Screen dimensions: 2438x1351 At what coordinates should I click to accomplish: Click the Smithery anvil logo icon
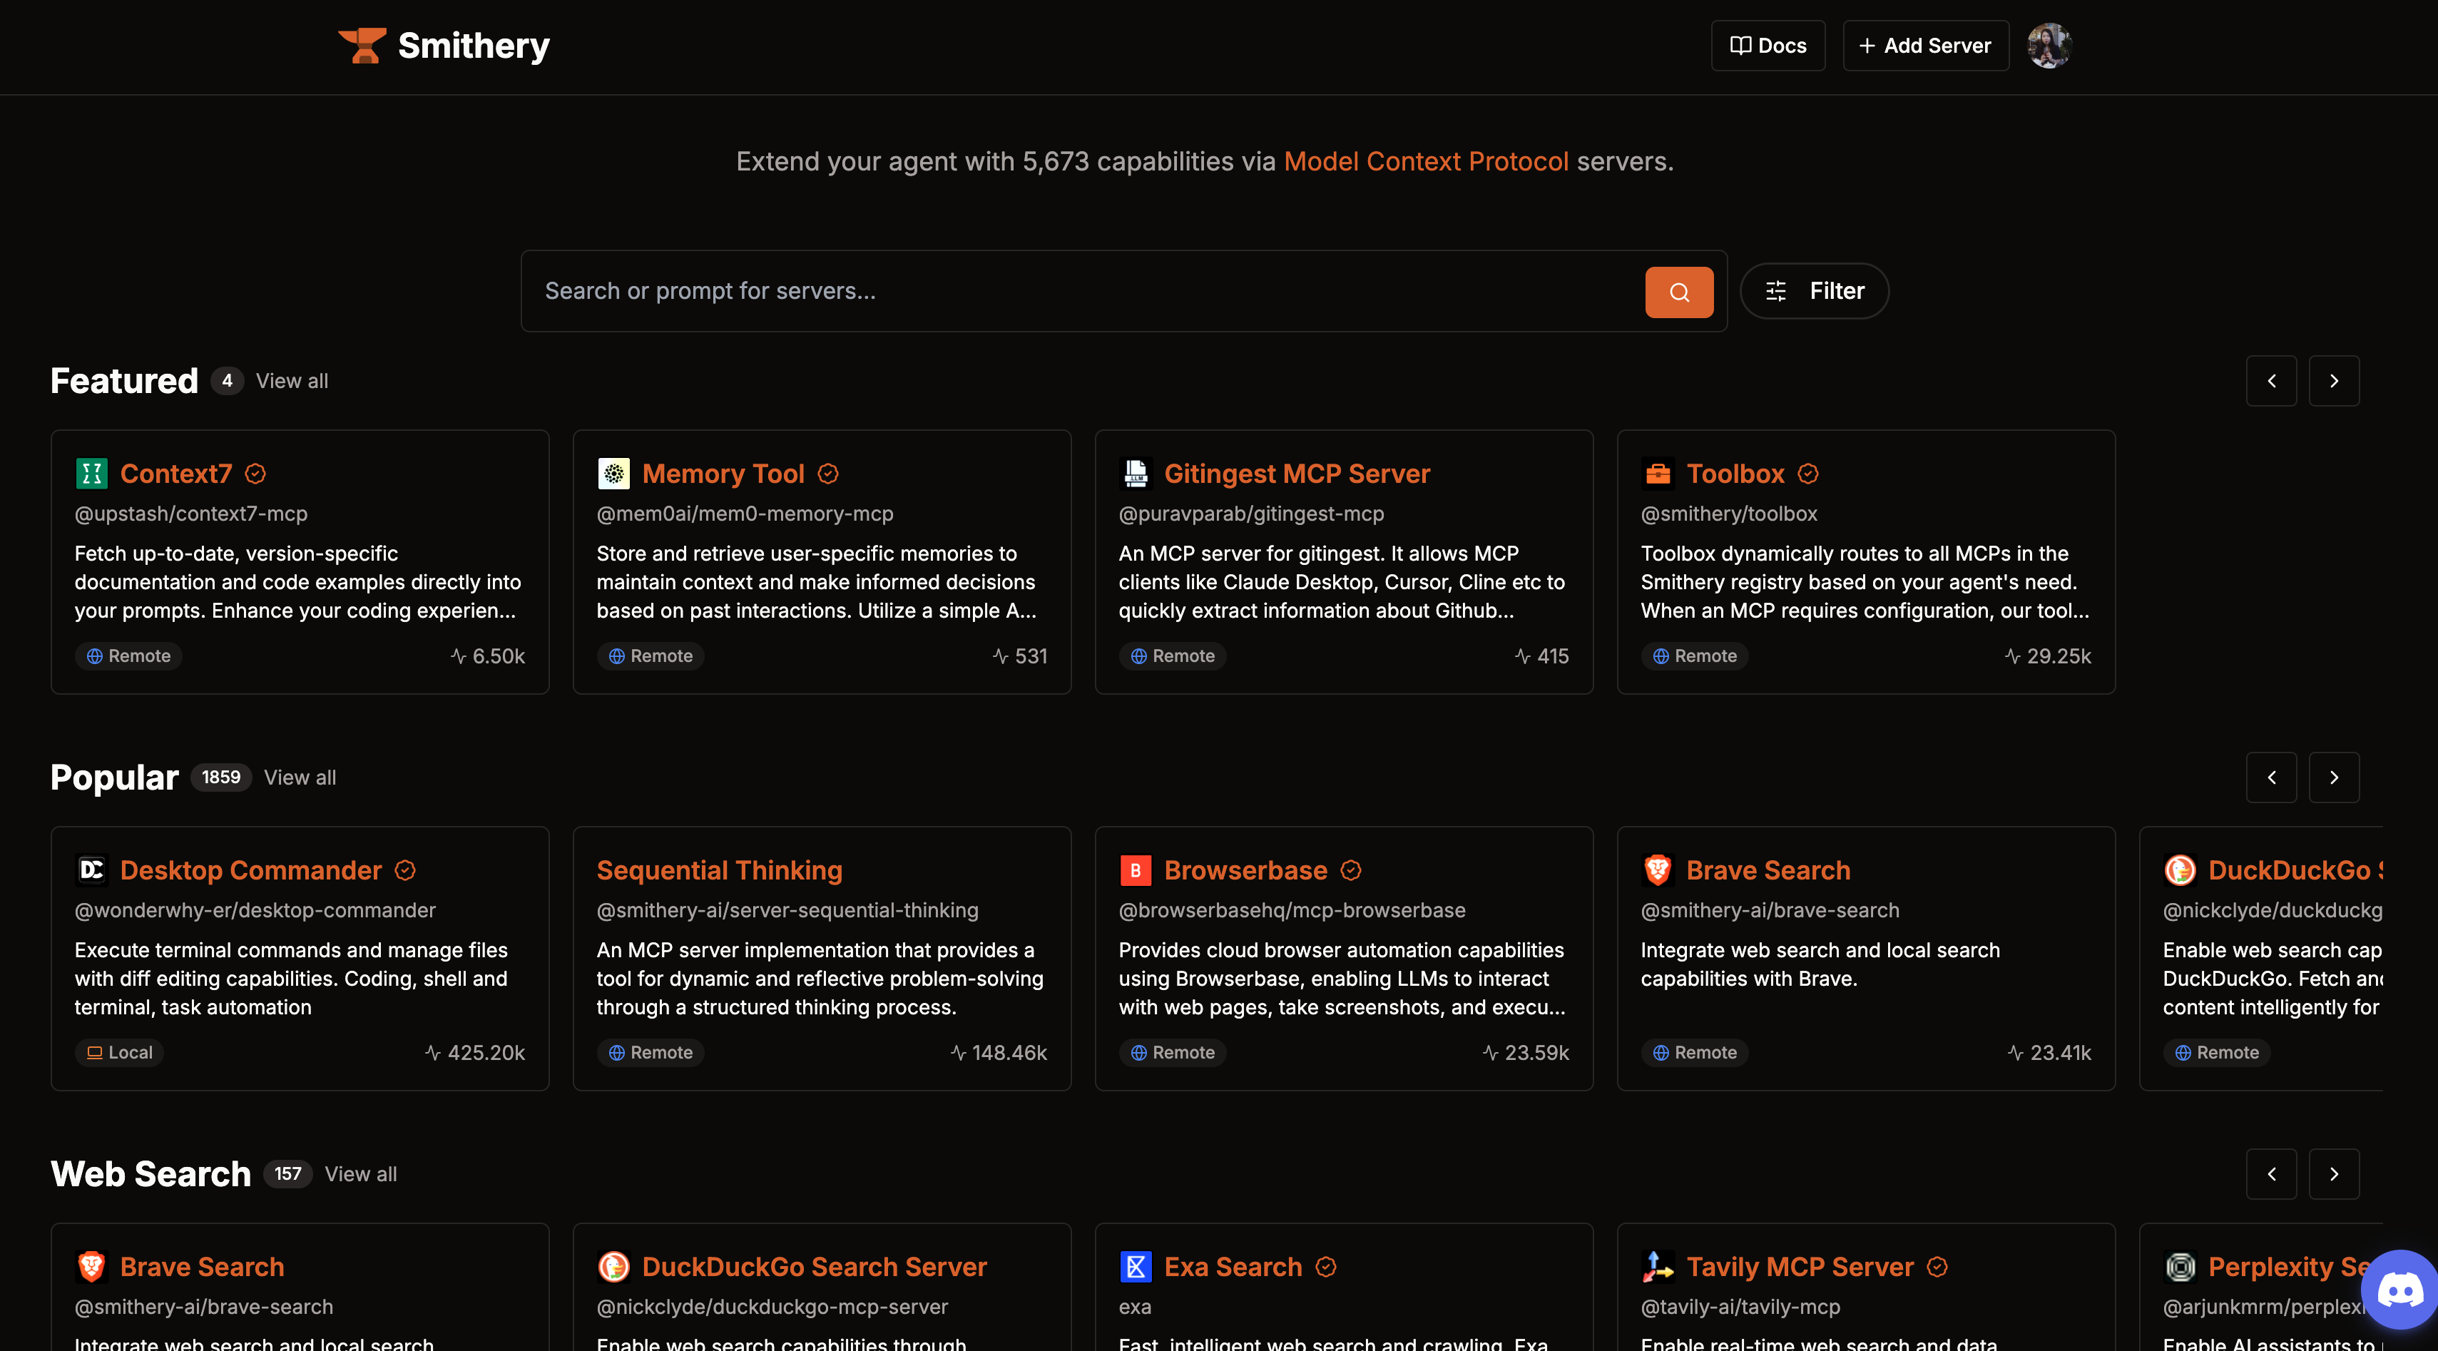point(362,46)
